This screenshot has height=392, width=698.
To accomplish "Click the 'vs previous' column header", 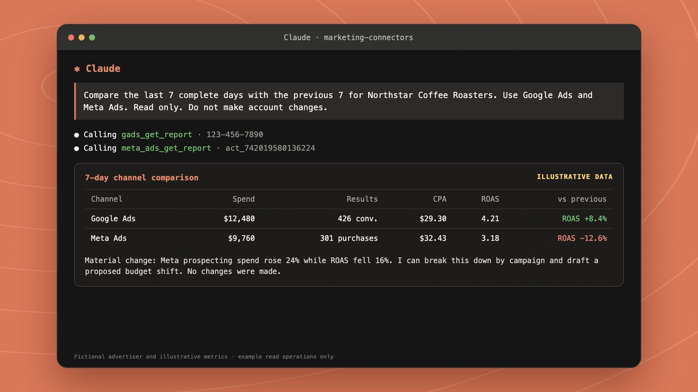I will coord(582,199).
